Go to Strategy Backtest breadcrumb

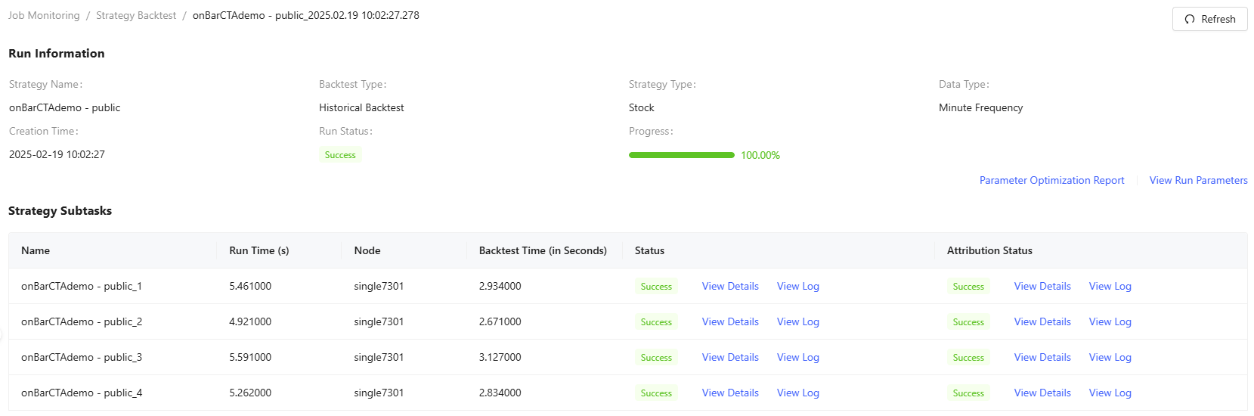click(136, 15)
